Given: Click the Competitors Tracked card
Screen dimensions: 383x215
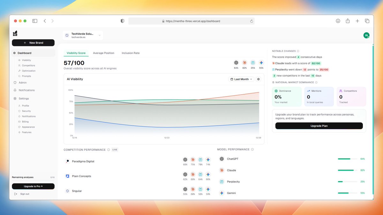Looking at the screenshot, I should [x=351, y=97].
